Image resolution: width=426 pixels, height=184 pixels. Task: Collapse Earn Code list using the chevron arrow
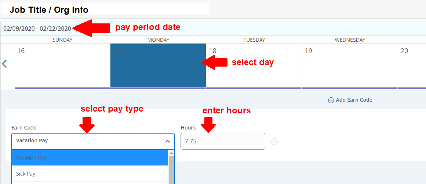pyautogui.click(x=167, y=141)
